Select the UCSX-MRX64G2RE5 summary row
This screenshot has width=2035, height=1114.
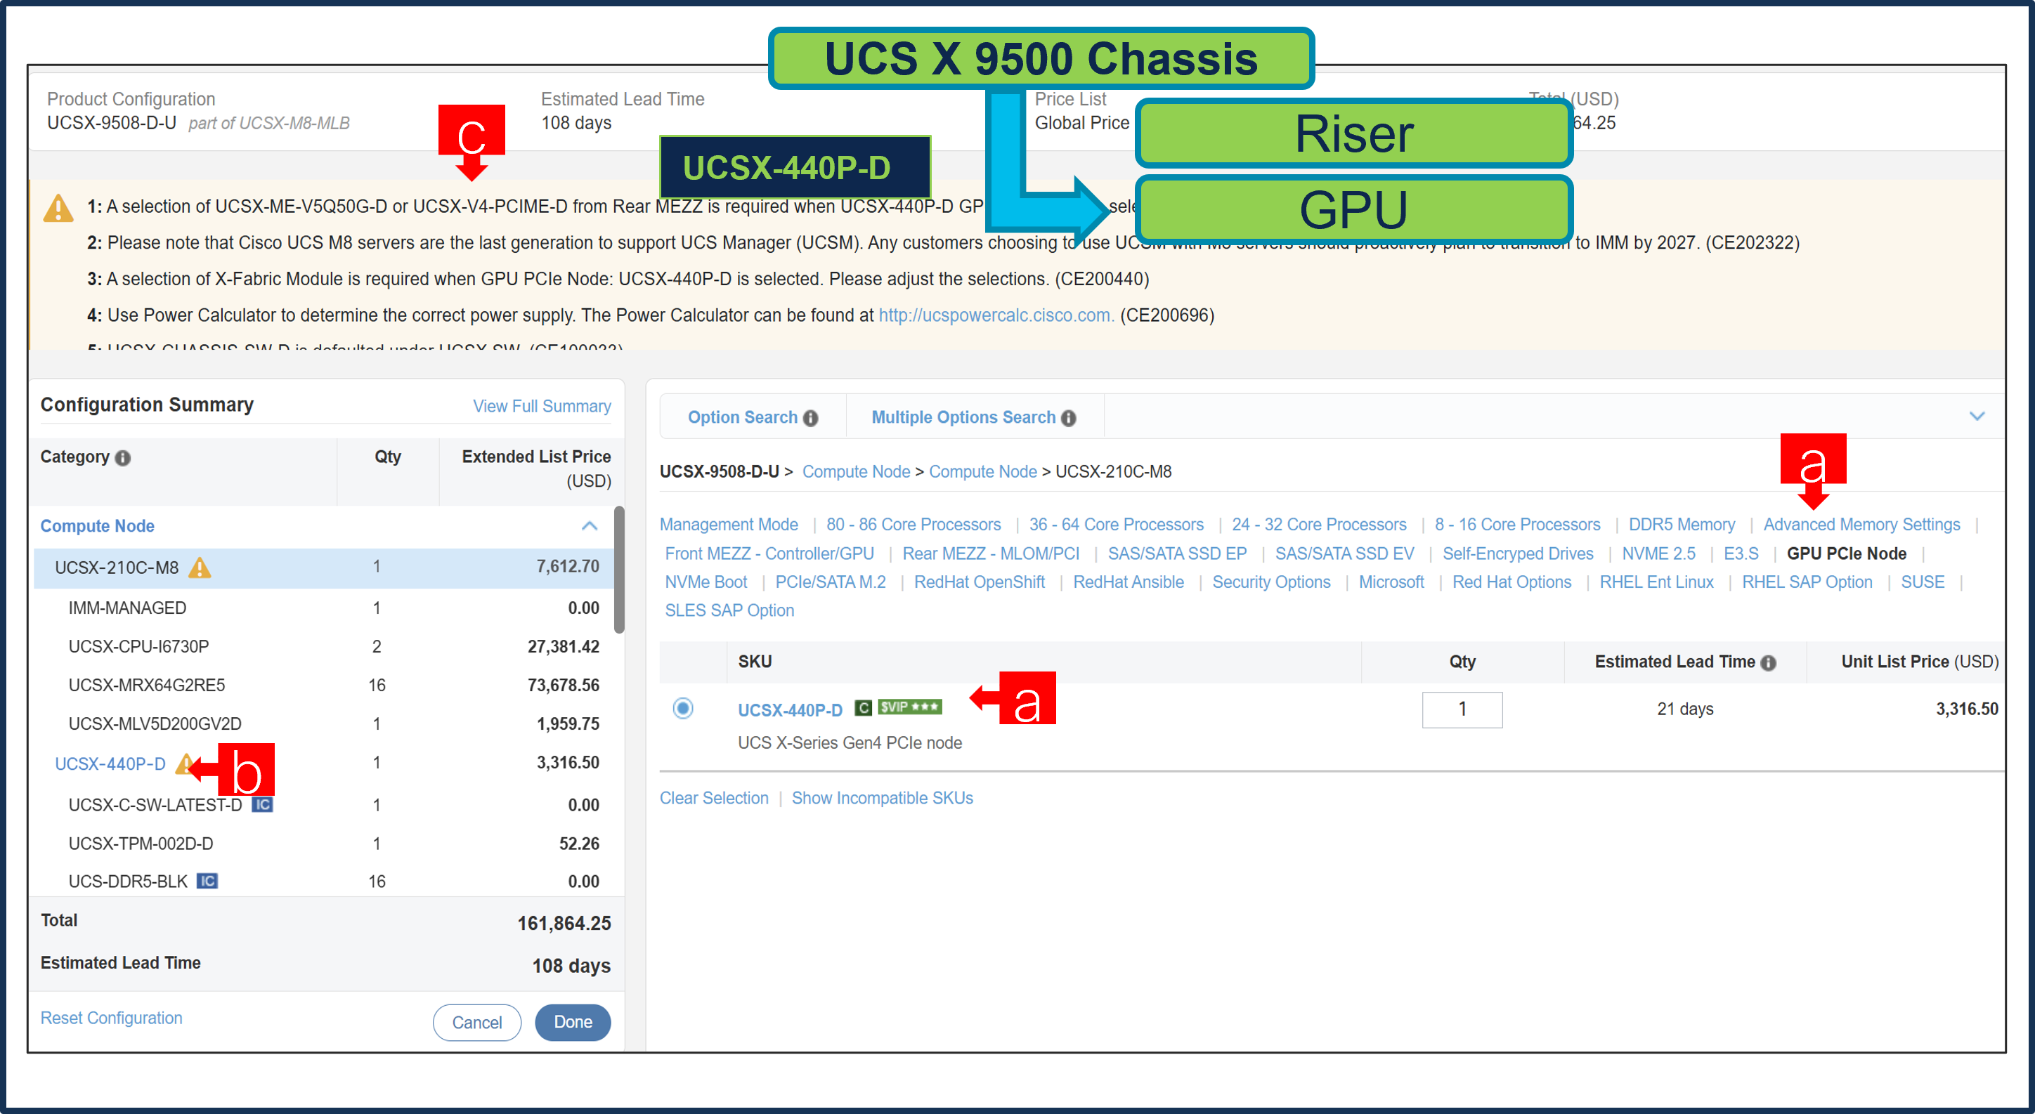tap(324, 686)
